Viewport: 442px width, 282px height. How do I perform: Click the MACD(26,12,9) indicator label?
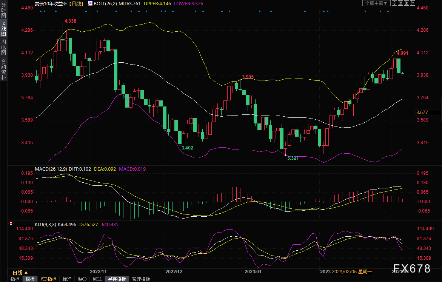pos(51,169)
